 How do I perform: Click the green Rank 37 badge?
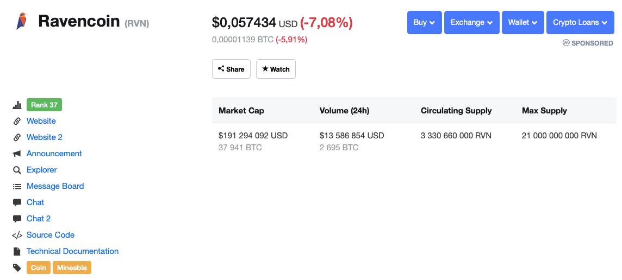(x=44, y=105)
